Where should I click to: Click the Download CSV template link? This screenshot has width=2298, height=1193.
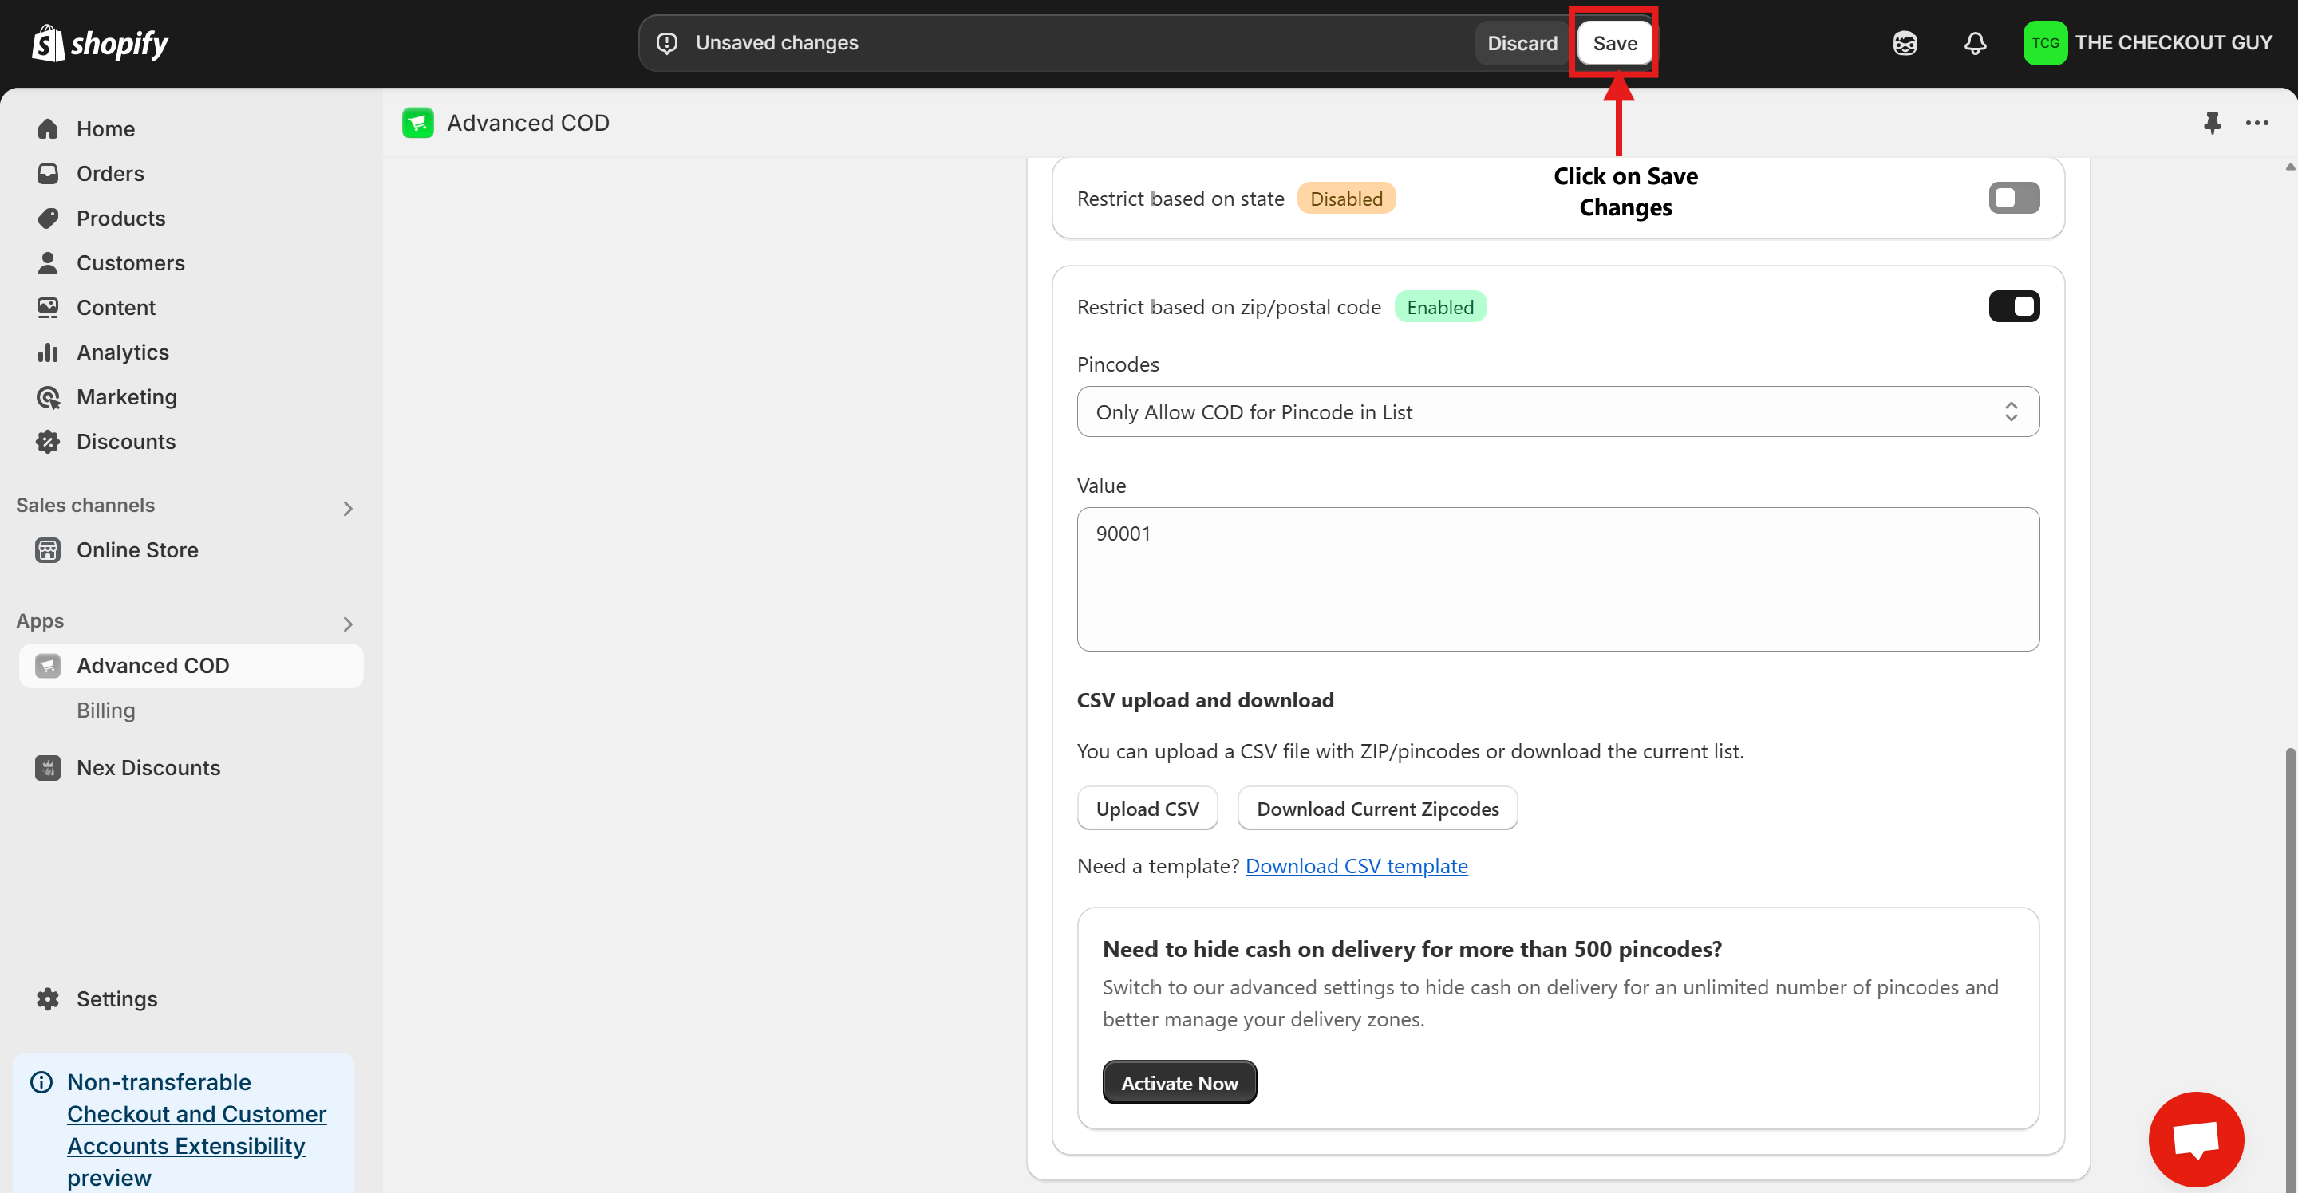[x=1356, y=866]
